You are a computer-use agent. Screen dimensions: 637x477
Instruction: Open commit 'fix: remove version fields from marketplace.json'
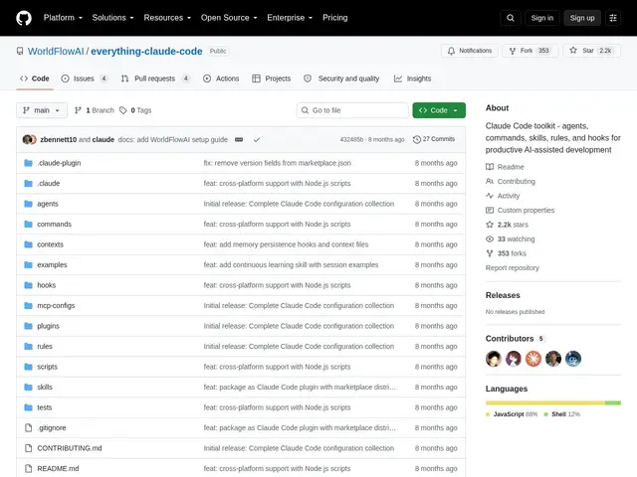278,163
